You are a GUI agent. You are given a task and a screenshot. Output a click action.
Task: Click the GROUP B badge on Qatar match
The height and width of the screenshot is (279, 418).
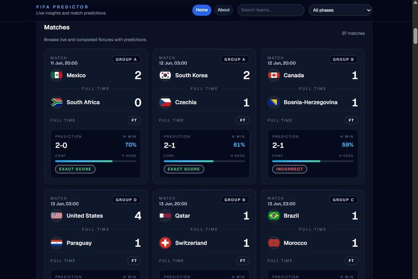[235, 200]
